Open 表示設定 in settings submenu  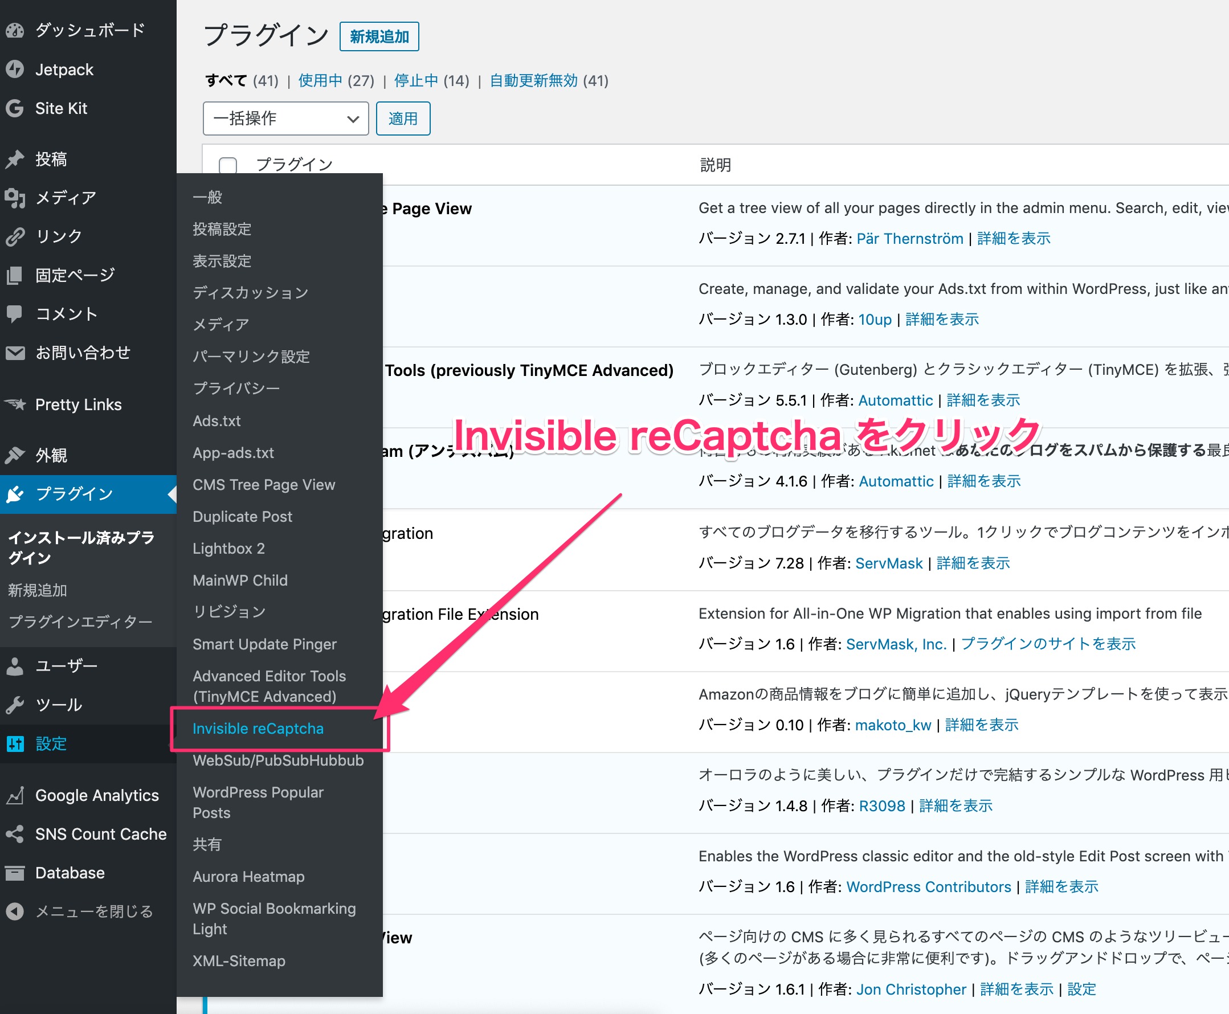222,261
